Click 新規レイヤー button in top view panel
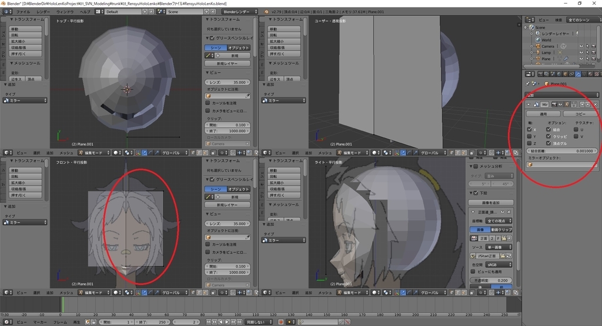 click(x=228, y=63)
